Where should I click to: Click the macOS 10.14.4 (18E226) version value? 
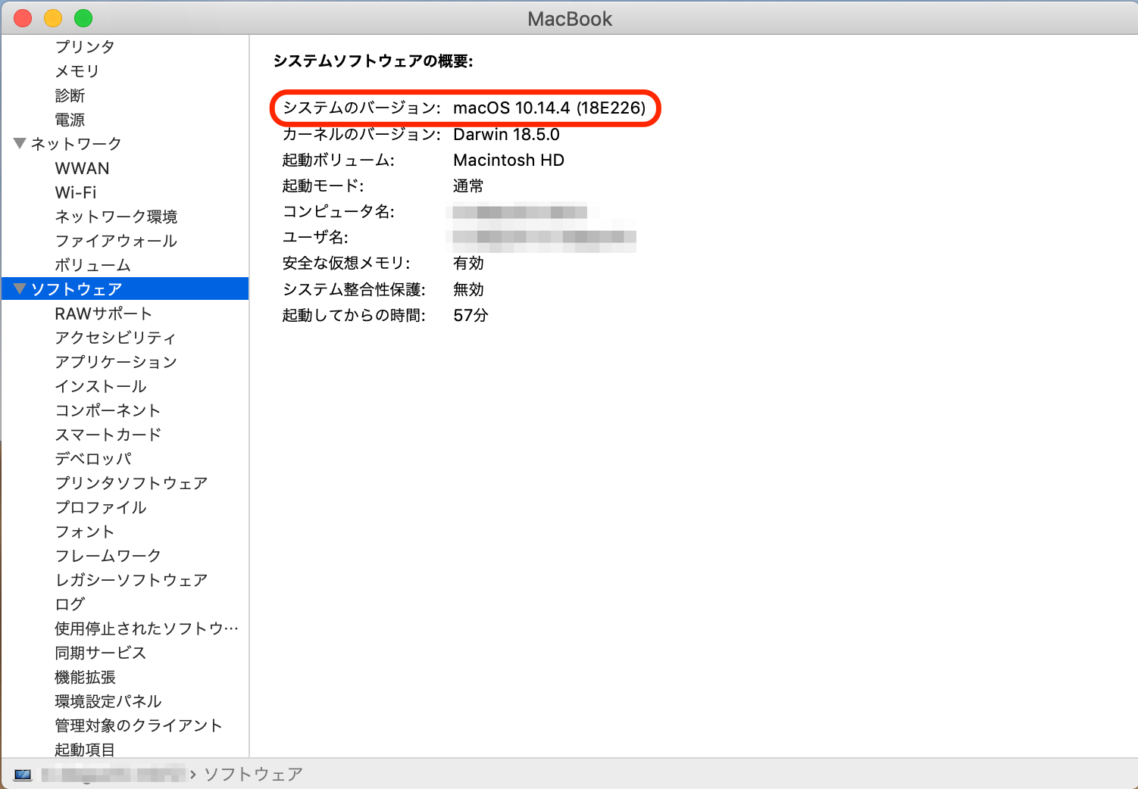pyautogui.click(x=549, y=108)
